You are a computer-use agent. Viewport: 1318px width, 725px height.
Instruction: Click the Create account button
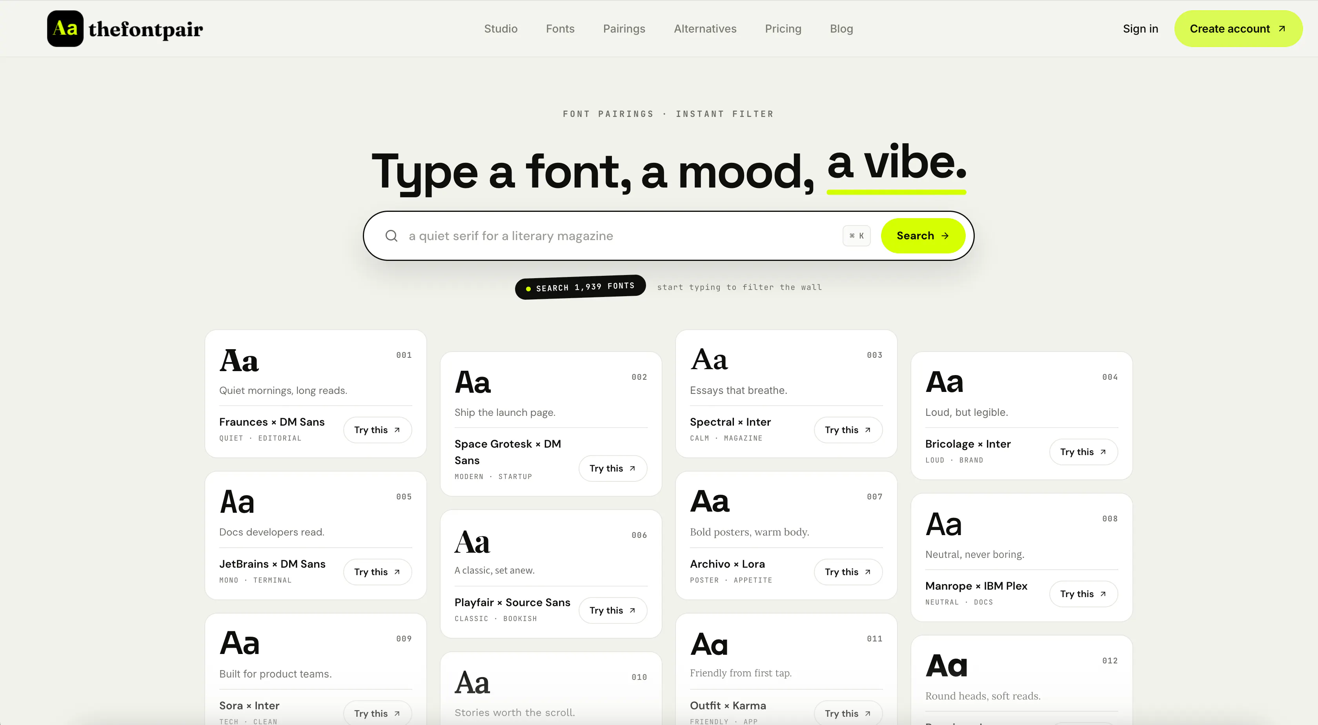coord(1238,29)
